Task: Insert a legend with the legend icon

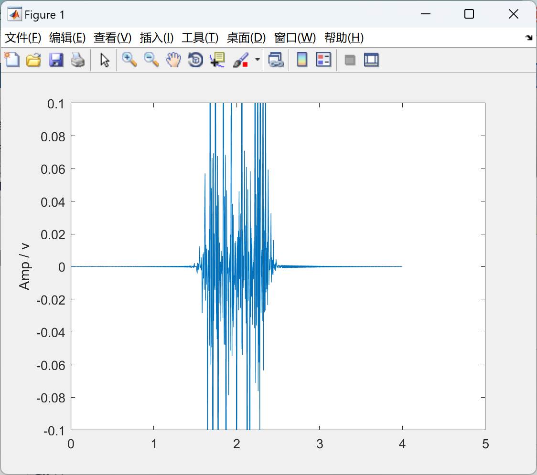Action: point(323,60)
